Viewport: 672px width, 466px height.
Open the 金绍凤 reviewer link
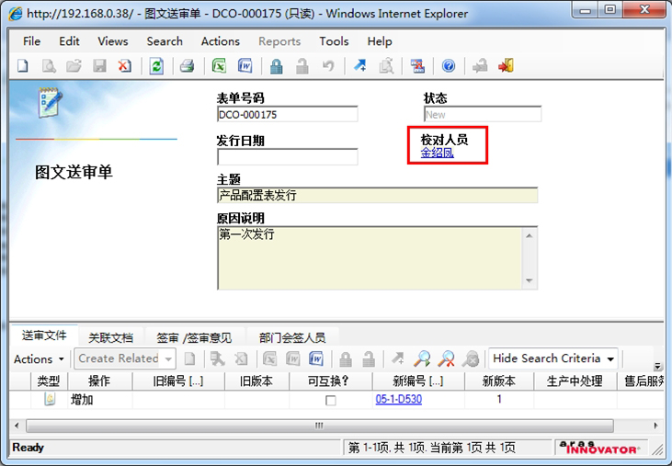pos(438,153)
